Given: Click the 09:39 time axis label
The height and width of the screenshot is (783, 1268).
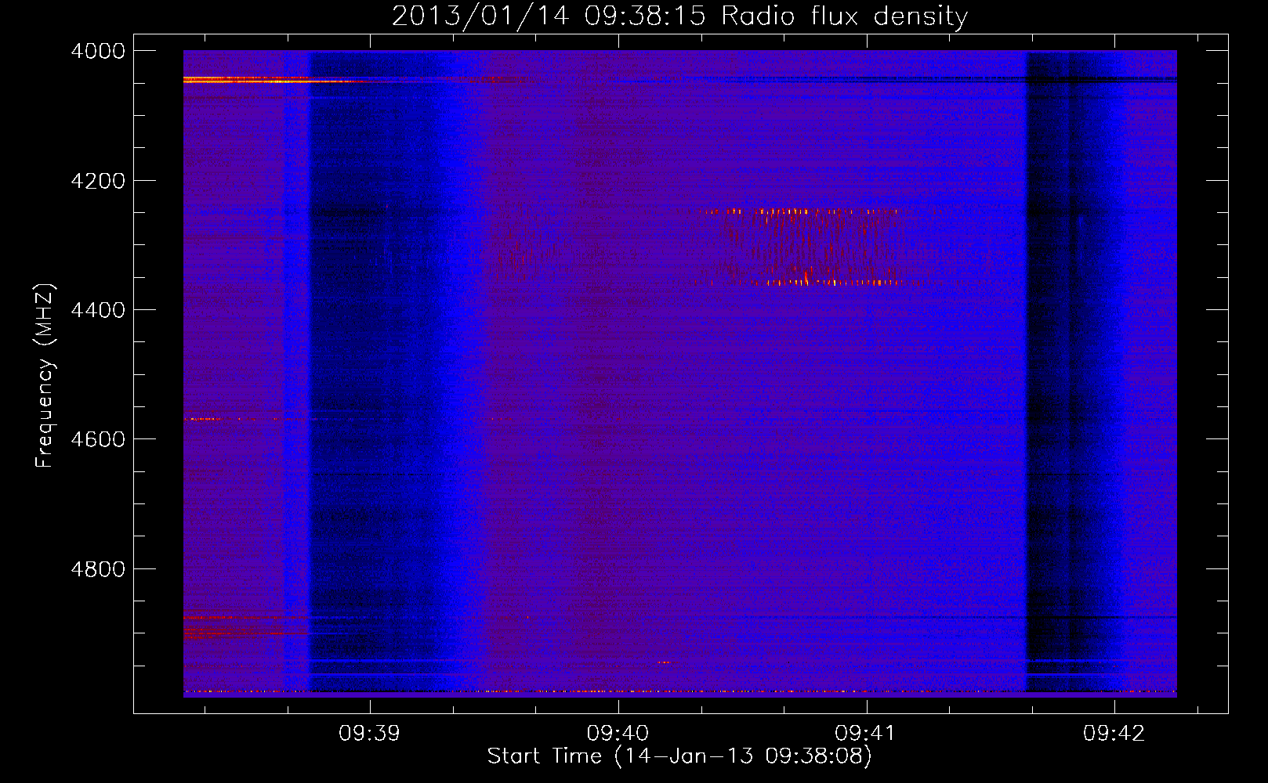Looking at the screenshot, I should coord(369,734).
